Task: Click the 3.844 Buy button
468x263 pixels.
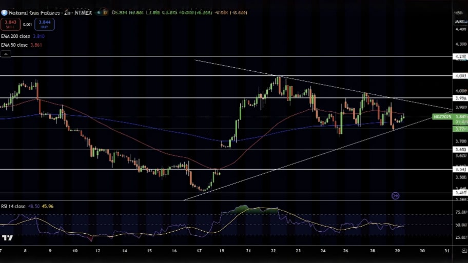Action: tap(46, 24)
